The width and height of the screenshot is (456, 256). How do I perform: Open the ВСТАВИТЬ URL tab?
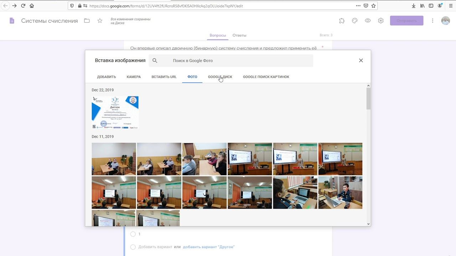point(164,77)
